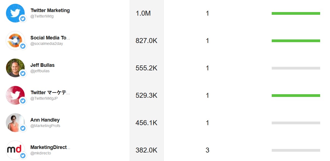The height and width of the screenshot is (161, 330).
Task: Click the Social Media Today profile avatar
Action: 15,41
